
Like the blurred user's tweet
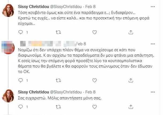(94, 80)
